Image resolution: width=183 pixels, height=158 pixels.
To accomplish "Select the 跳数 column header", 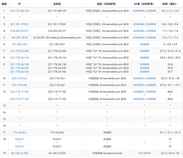I will coord(4,4).
